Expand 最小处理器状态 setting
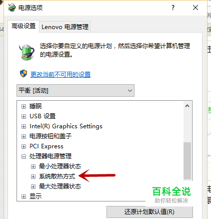Image resolution: width=211 pixels, height=219 pixels. (x=33, y=166)
